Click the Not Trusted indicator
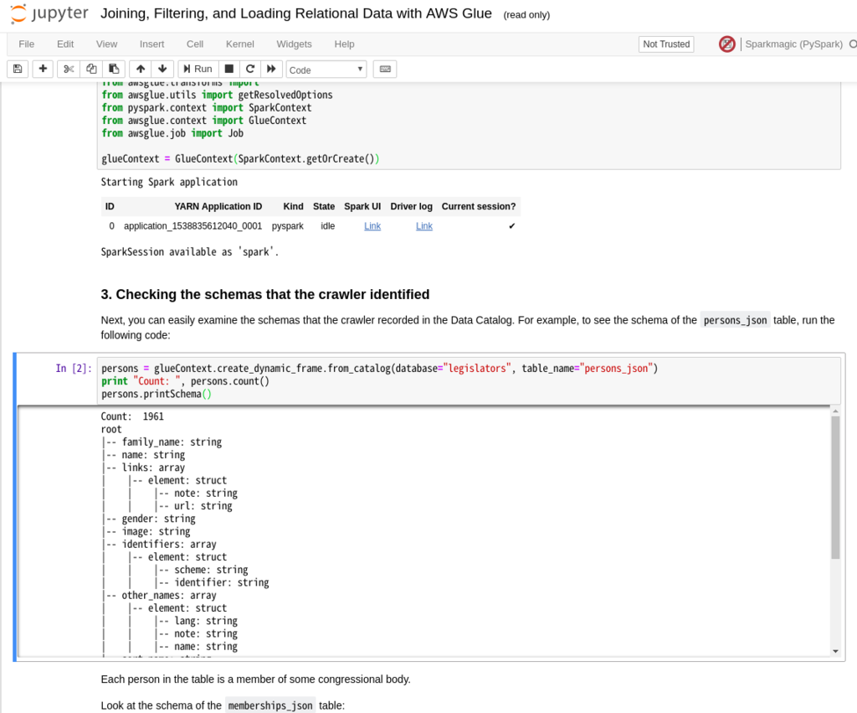 click(665, 43)
